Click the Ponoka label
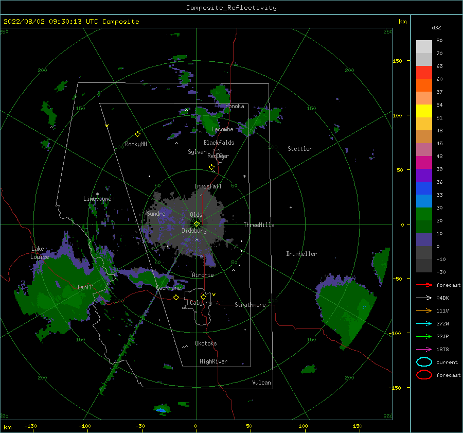Viewport: 463px width, 433px height. (x=235, y=106)
